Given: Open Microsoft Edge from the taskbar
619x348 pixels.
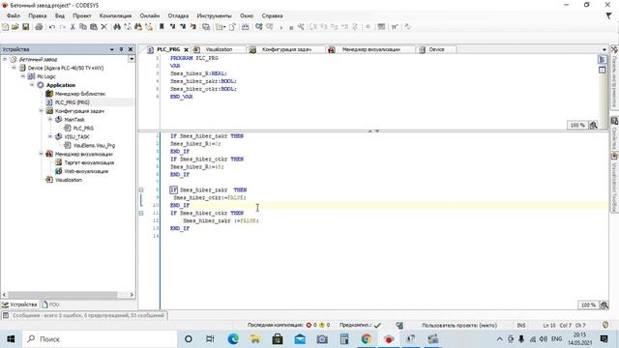Looking at the screenshot, I should [x=233, y=339].
